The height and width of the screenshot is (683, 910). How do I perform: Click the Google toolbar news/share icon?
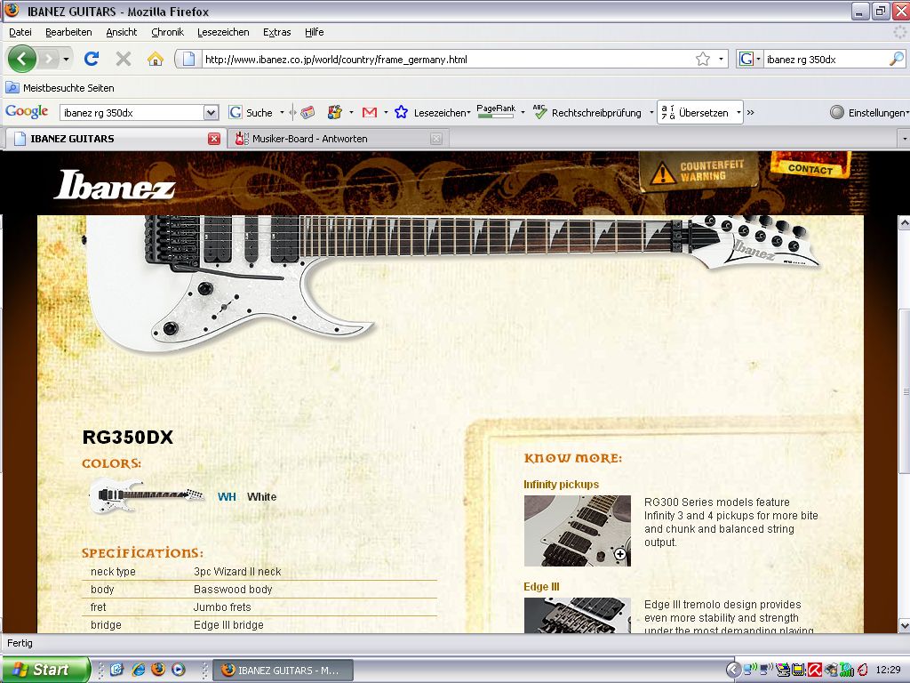coord(307,112)
